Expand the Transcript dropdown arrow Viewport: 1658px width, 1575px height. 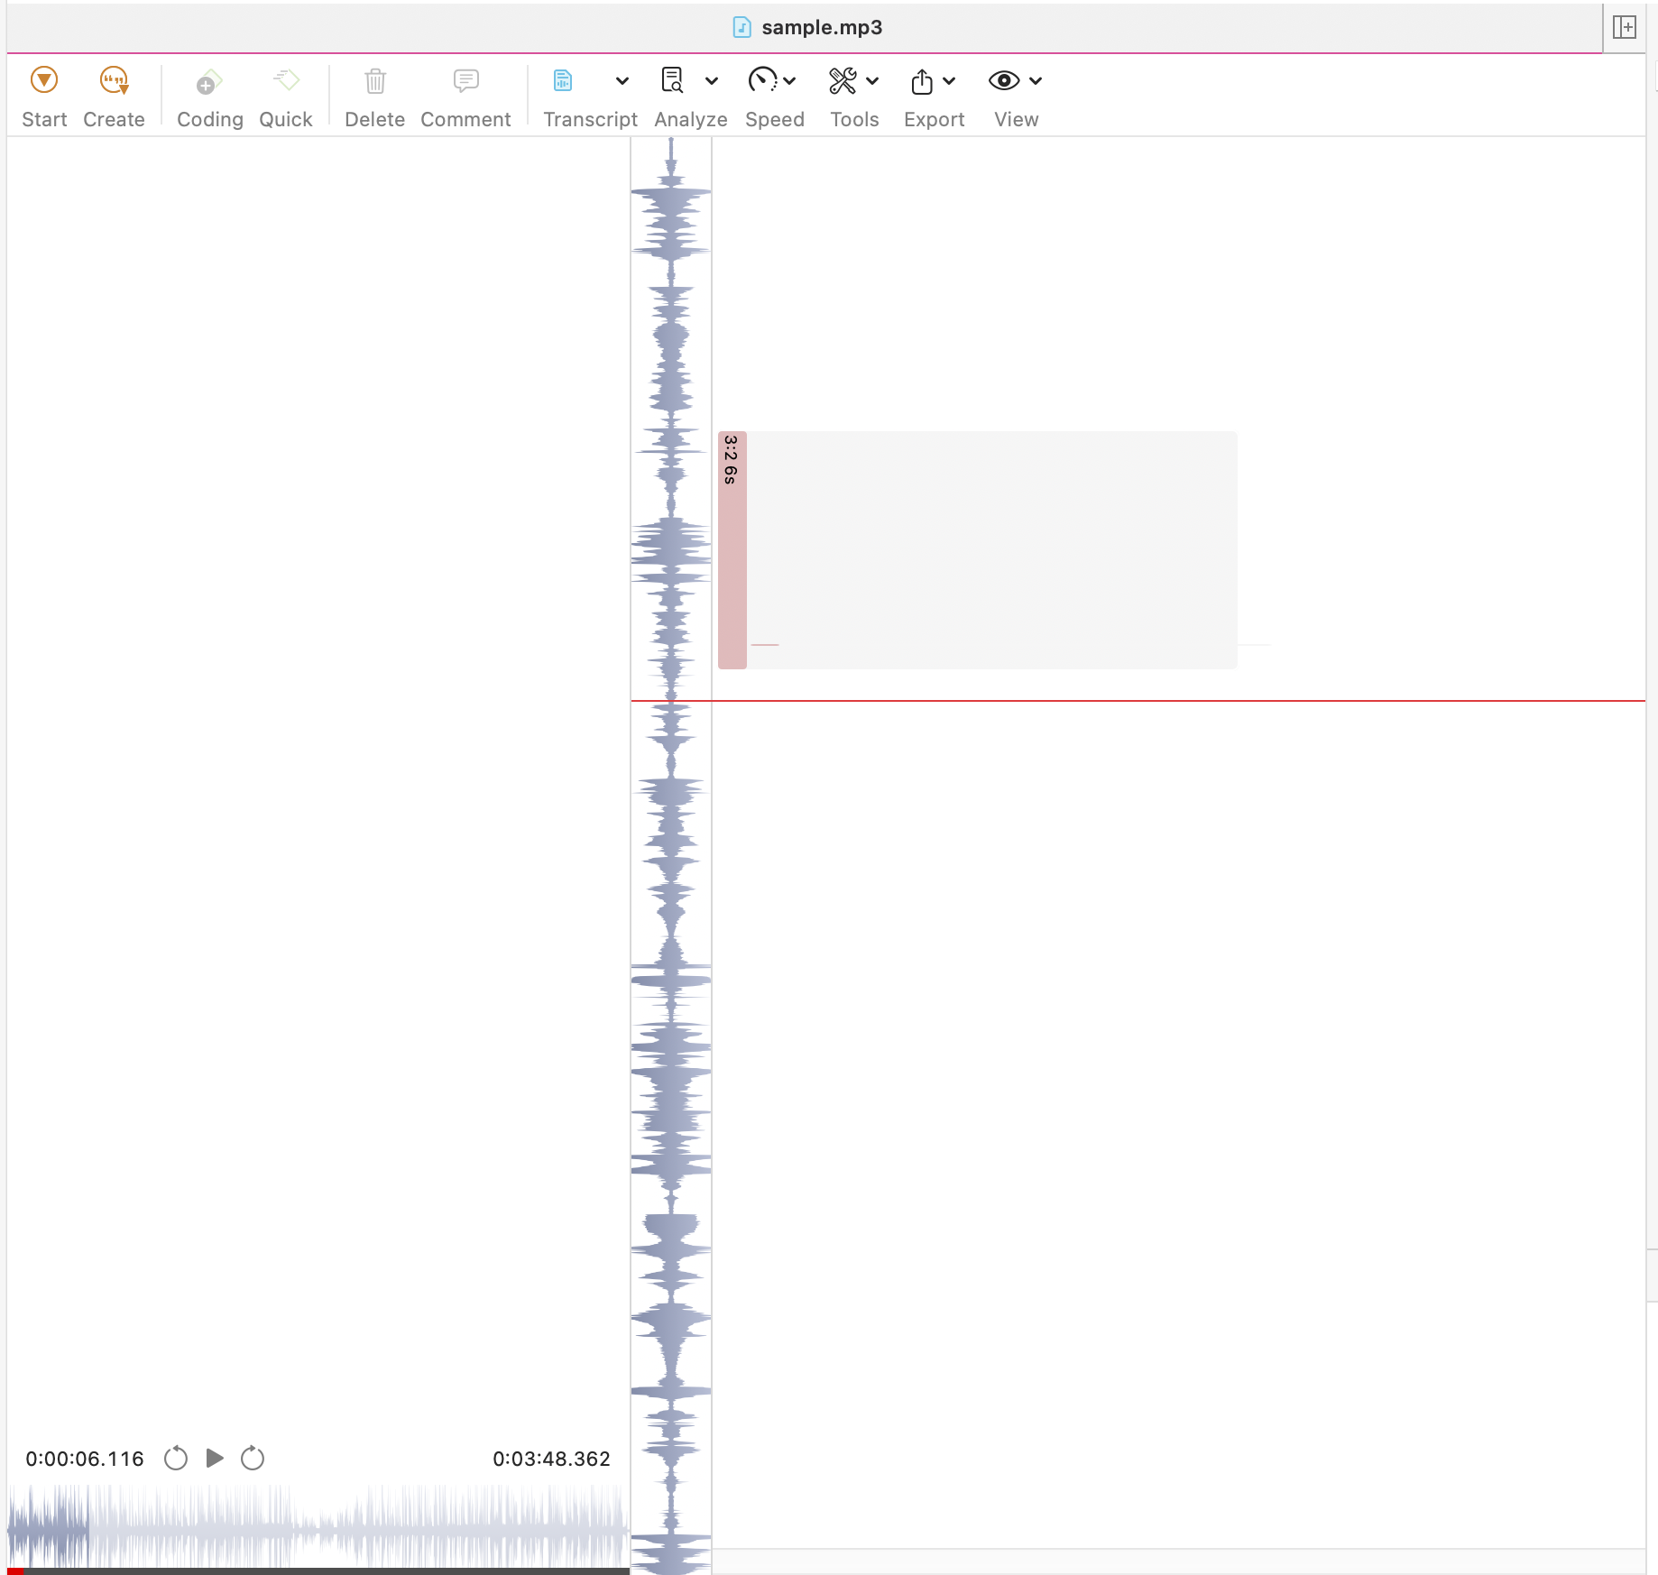point(622,81)
